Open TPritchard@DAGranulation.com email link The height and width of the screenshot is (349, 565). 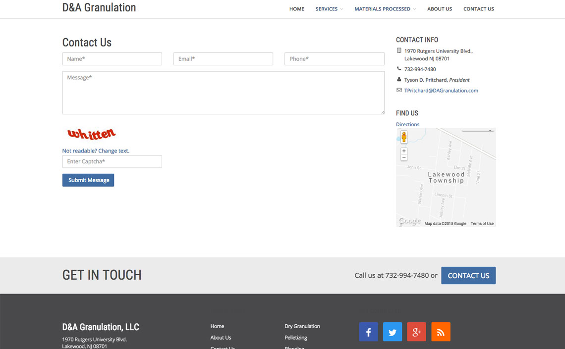point(441,90)
